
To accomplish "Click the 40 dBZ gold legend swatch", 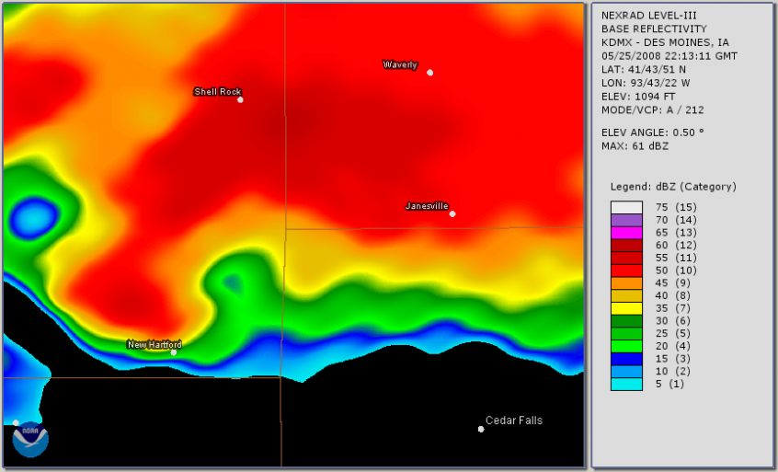I will point(626,295).
